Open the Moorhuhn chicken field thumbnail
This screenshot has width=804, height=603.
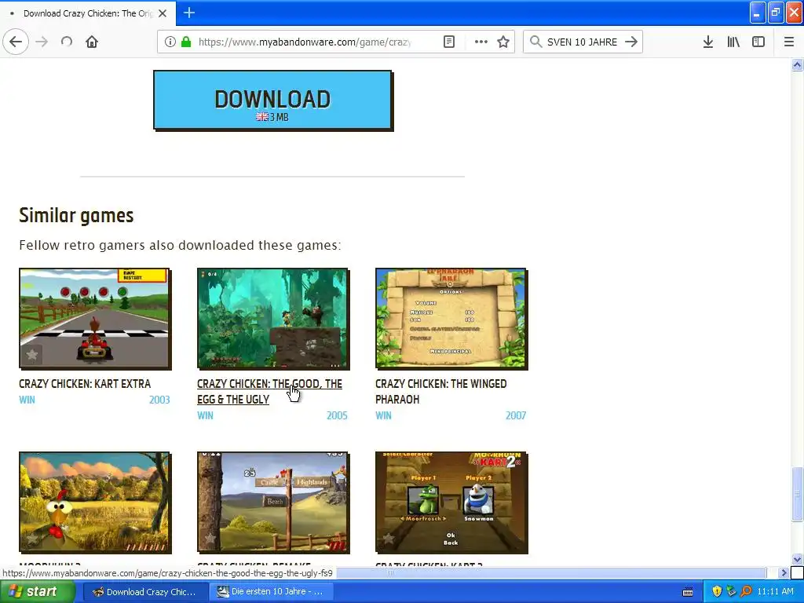click(x=94, y=502)
